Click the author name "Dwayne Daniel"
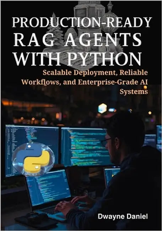Viewport: 162px width, 231px height. [123, 216]
